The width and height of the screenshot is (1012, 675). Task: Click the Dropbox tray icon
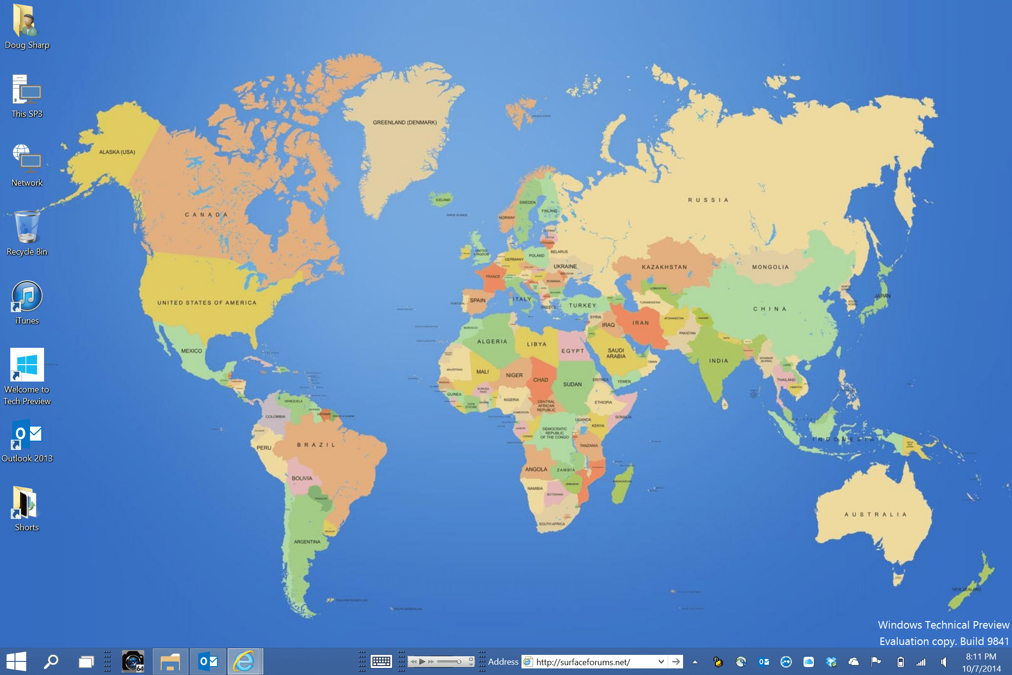pos(831,662)
